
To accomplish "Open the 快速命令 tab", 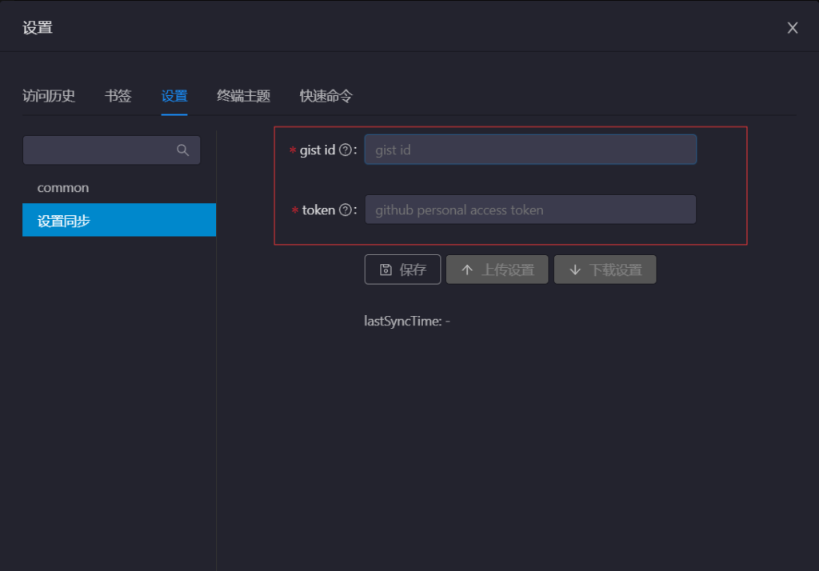I will pyautogui.click(x=326, y=96).
